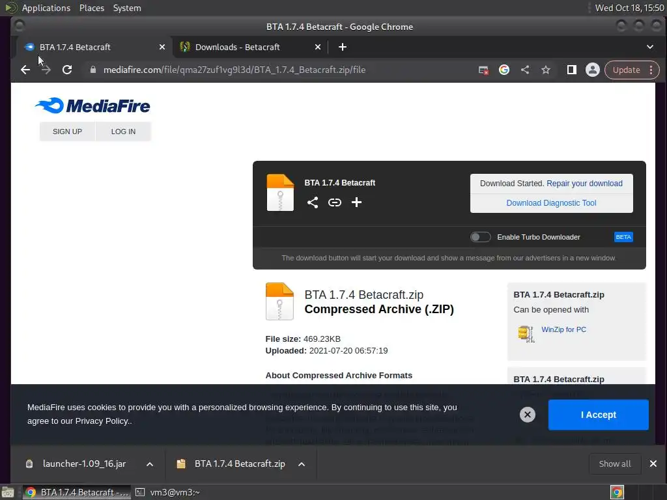
Task: Click the show desktop icon in taskbar
Action: [x=8, y=492]
